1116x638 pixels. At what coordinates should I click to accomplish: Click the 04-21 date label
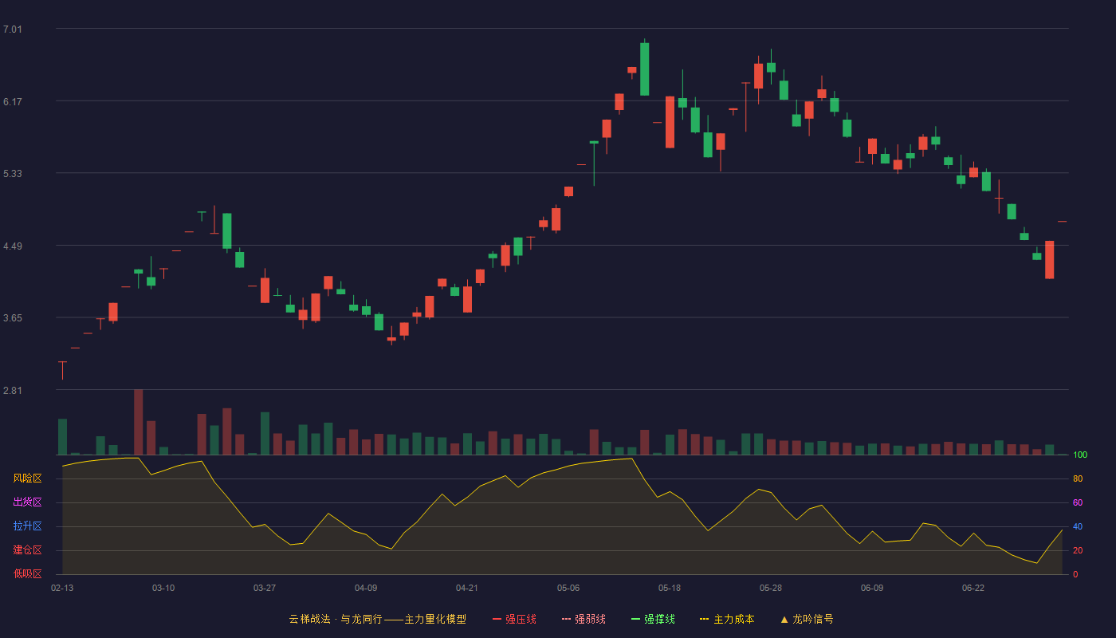click(467, 588)
